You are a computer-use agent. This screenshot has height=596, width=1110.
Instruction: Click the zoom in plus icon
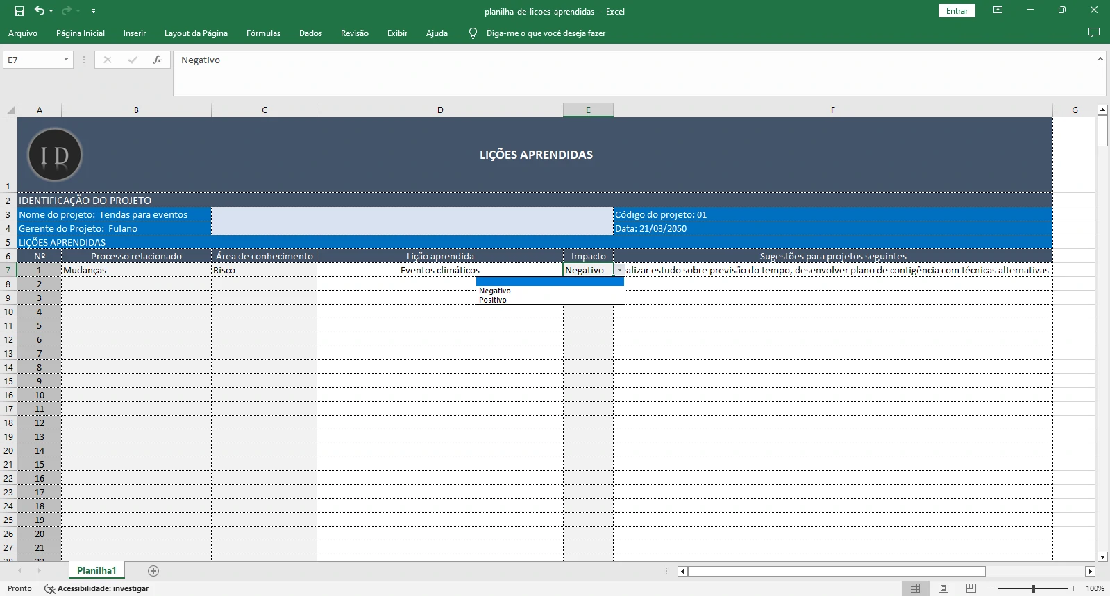(x=1073, y=588)
